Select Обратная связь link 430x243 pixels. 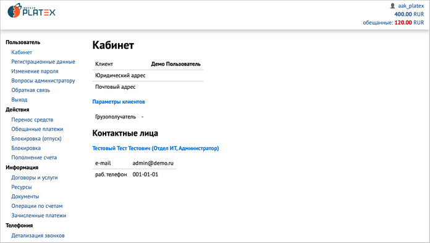tap(30, 90)
